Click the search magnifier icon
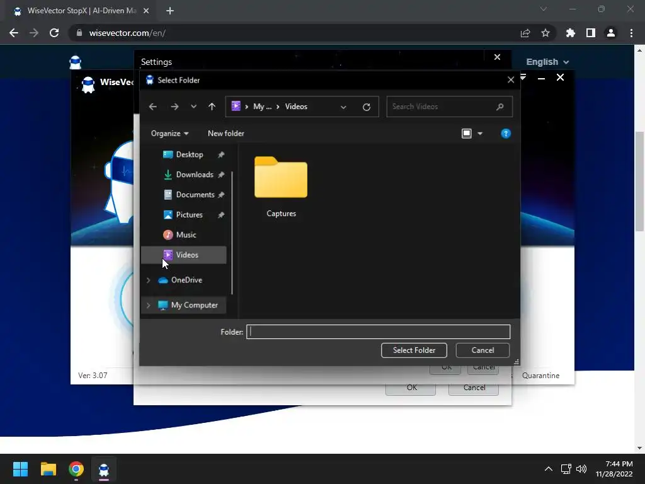645x484 pixels. point(499,107)
